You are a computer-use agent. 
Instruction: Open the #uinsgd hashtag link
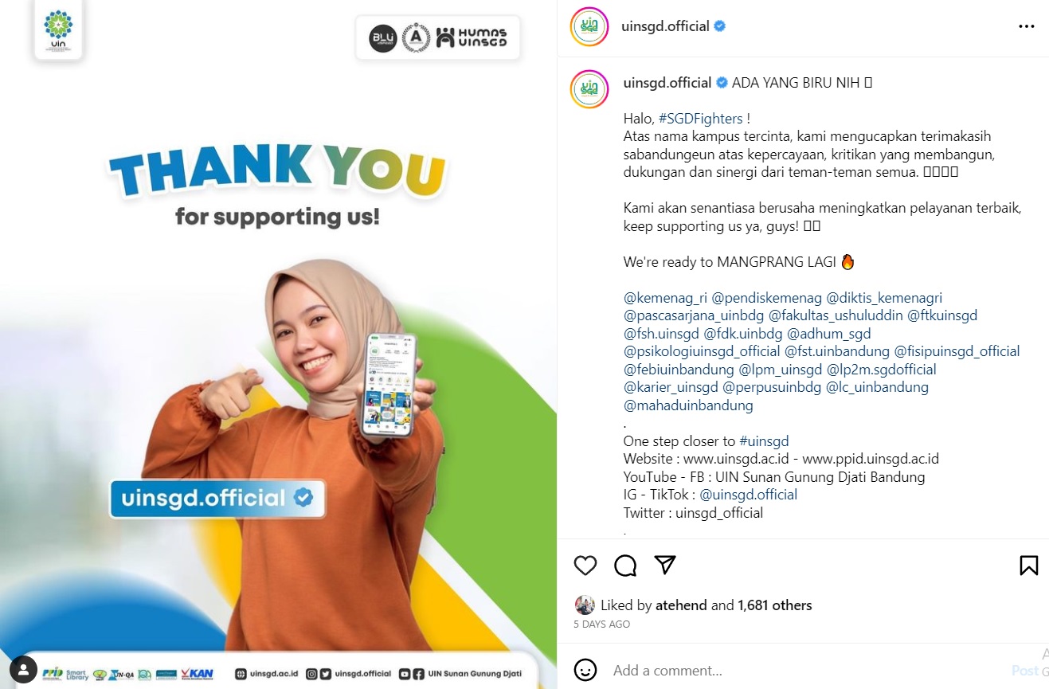pyautogui.click(x=764, y=441)
